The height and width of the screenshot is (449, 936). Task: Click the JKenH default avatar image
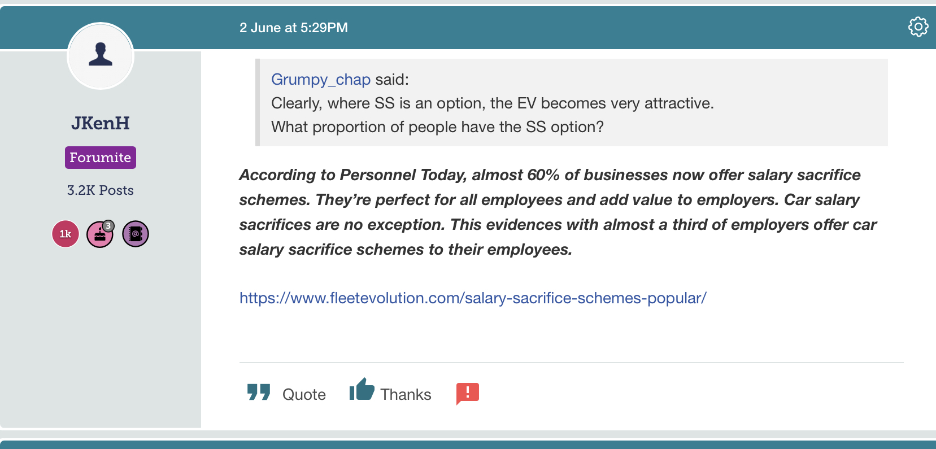(x=101, y=56)
